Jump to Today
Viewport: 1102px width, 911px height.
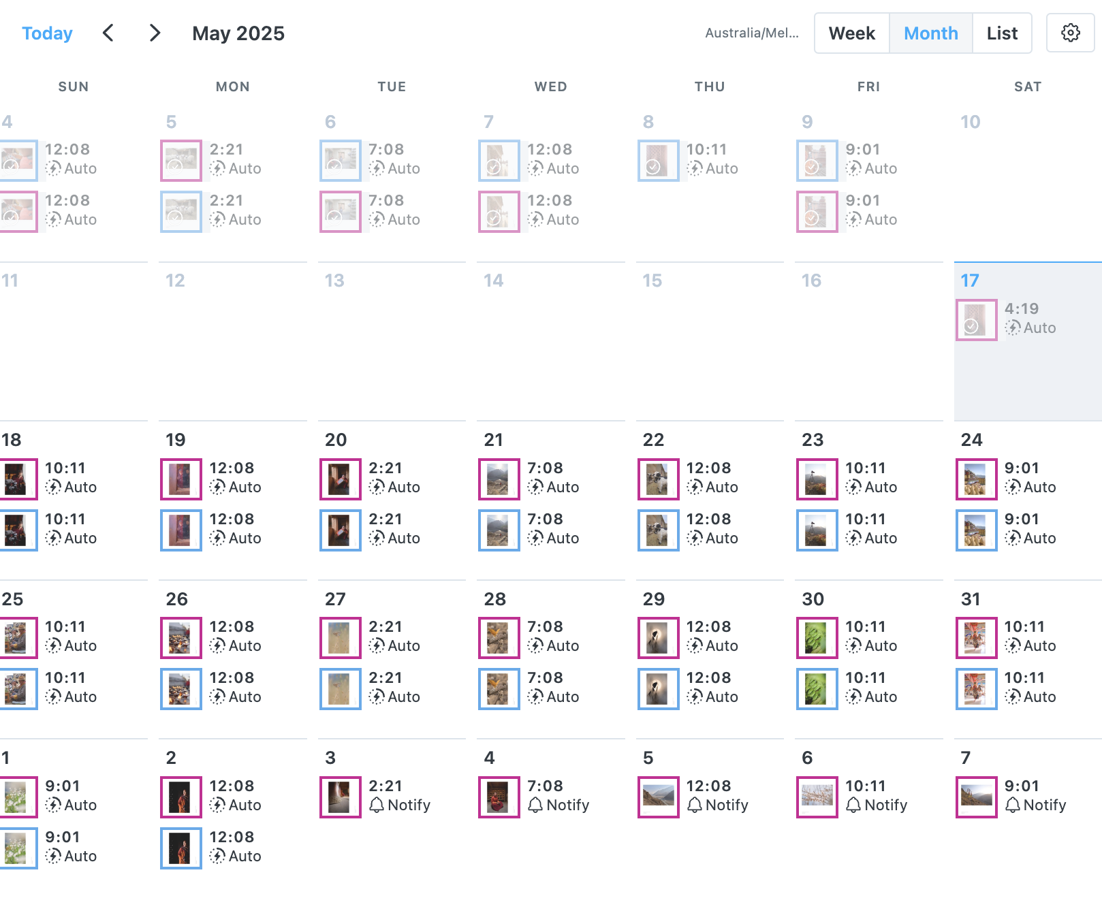coord(47,33)
